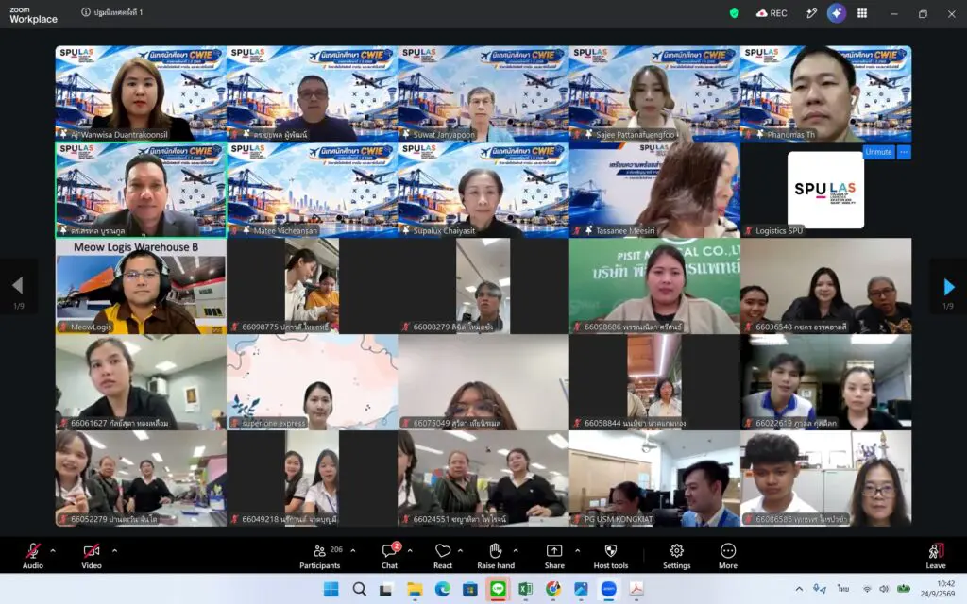Expand the Share options arrow

[x=577, y=550]
